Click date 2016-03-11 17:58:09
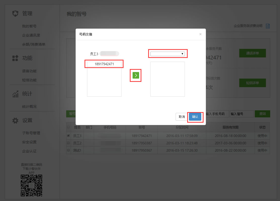Image resolution: width=280 pixels, height=201 pixels. click(182, 136)
